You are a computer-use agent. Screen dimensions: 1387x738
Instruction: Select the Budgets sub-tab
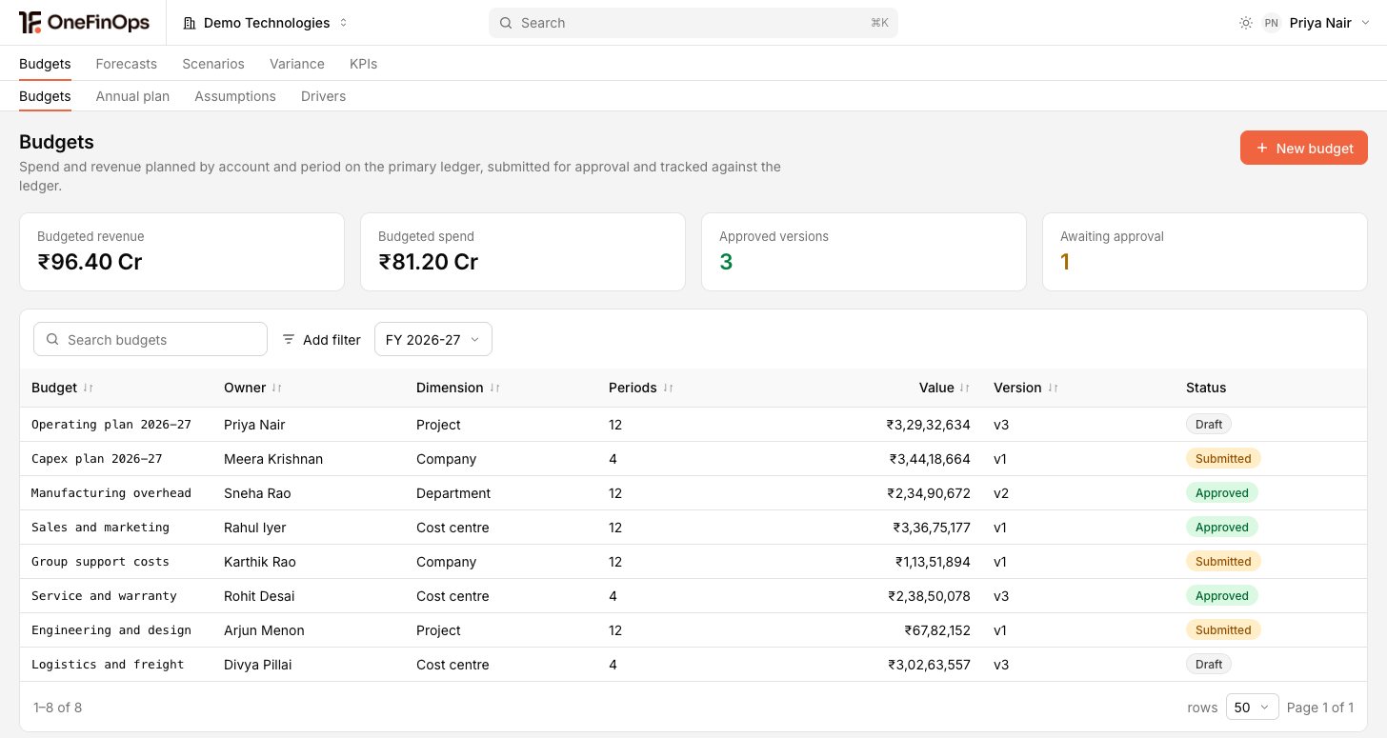(x=45, y=96)
